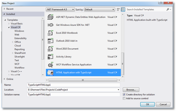
Task: Click the Search Installed Templates box
Action: [146, 9]
